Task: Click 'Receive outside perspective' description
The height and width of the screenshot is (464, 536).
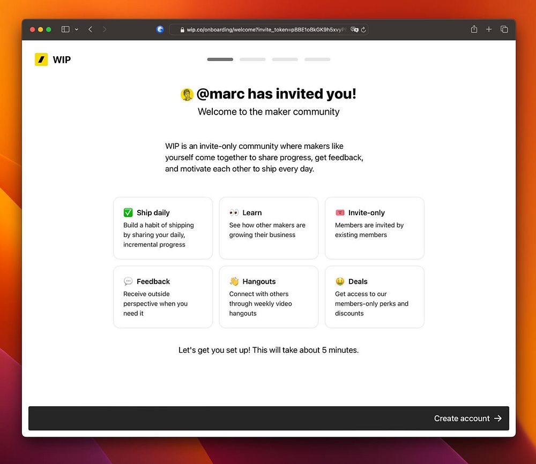Action: pos(155,303)
